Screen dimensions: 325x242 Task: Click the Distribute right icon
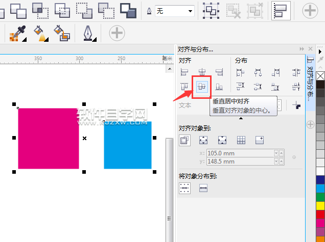(275, 72)
